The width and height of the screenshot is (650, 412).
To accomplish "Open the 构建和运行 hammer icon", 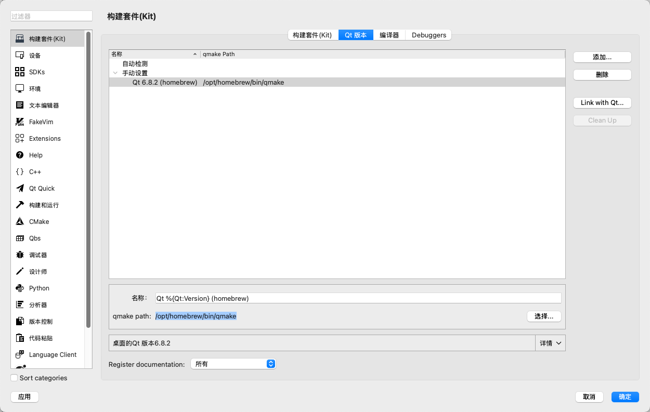I will click(20, 205).
